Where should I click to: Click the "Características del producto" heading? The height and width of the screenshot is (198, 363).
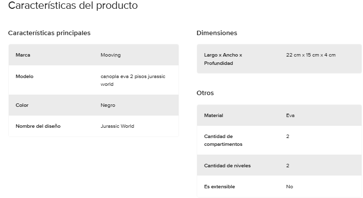coord(73,6)
